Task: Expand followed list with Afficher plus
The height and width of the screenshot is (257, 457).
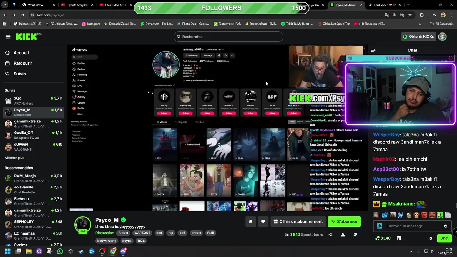Action: pyautogui.click(x=14, y=158)
